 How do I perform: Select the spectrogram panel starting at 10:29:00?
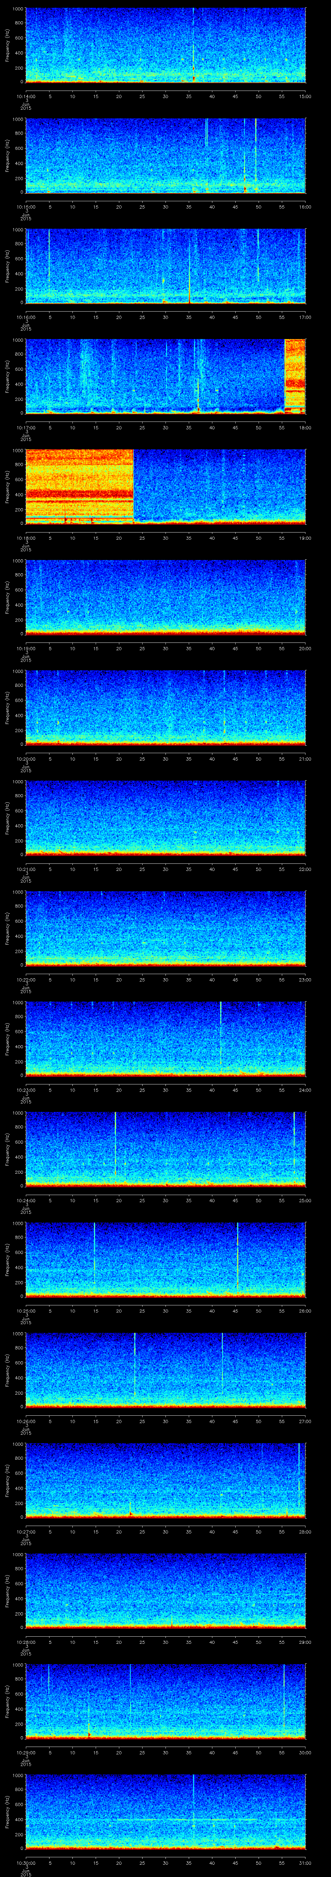165,1701
